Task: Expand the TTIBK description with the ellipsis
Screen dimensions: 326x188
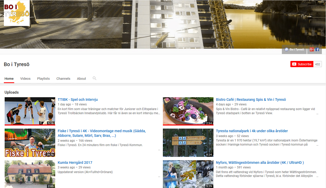Action: tap(159, 113)
